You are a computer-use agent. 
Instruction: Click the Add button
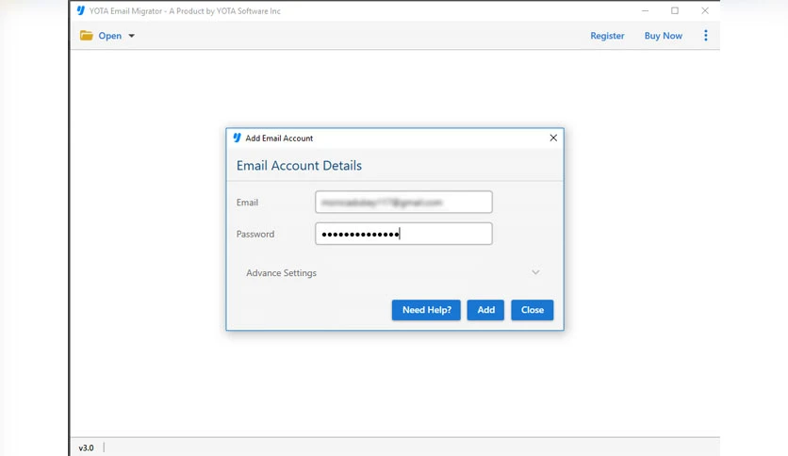click(x=485, y=310)
